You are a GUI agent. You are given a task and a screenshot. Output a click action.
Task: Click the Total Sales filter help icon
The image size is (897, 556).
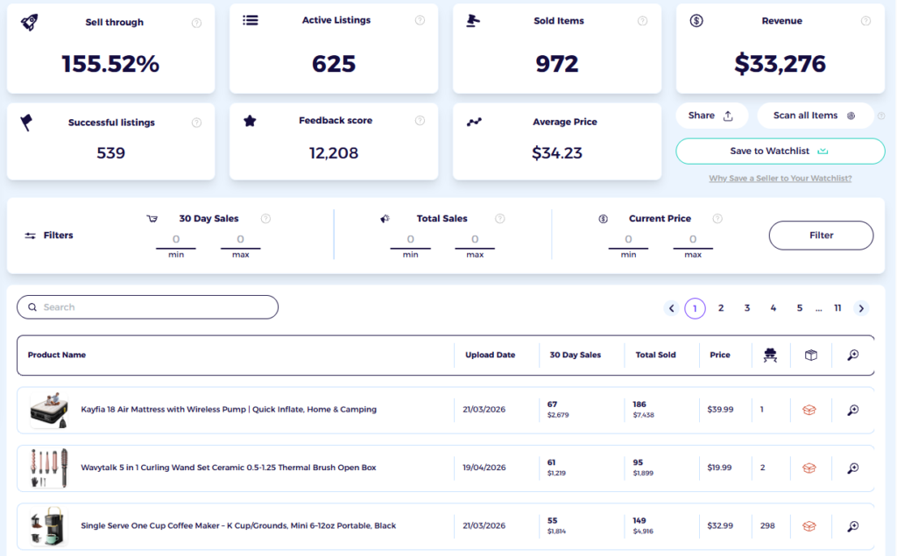500,219
